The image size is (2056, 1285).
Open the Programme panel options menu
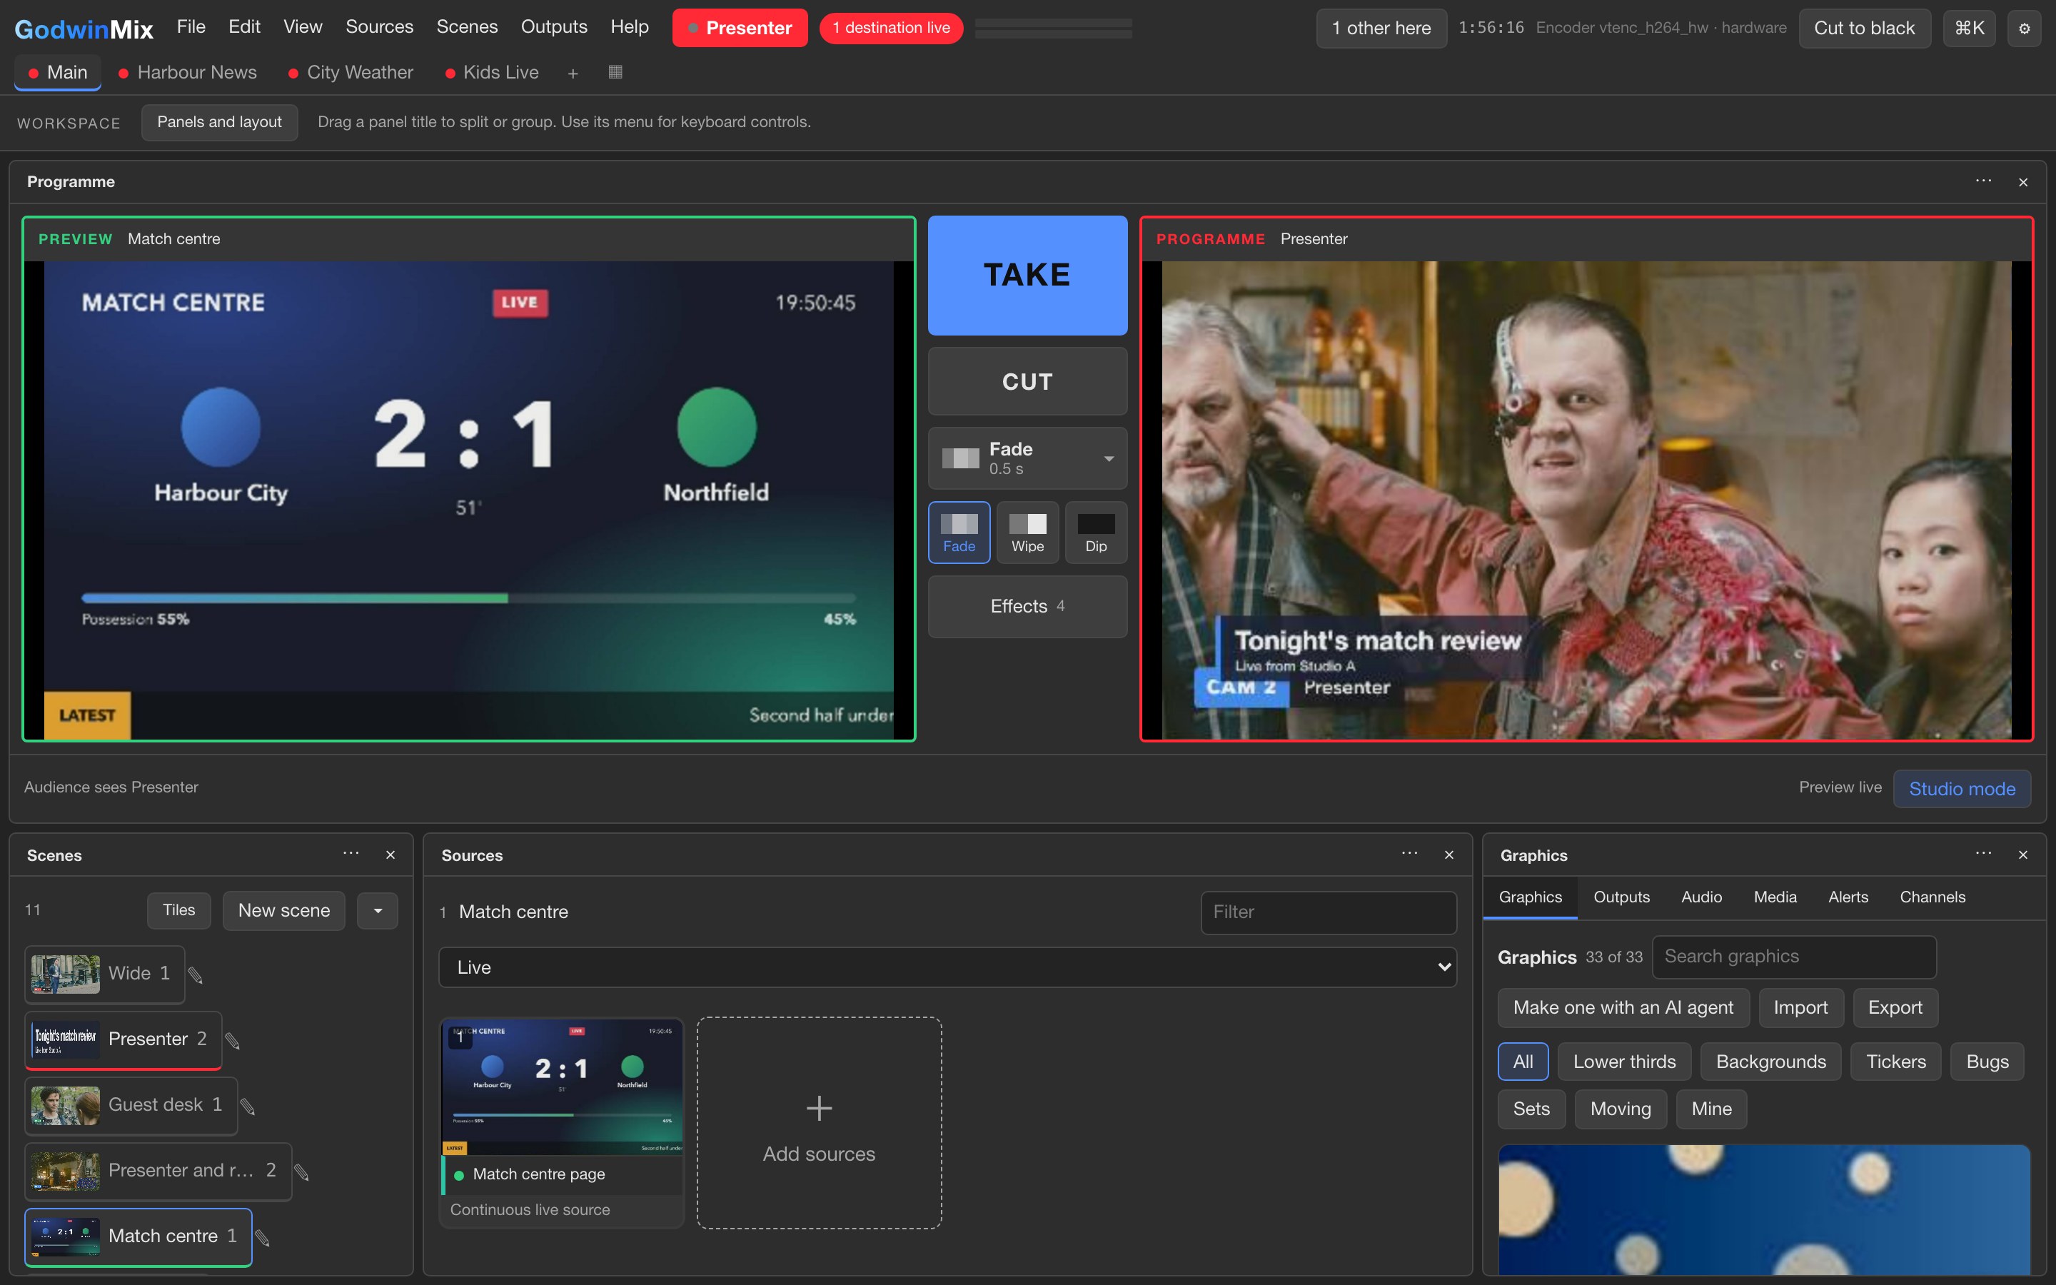coord(1983,181)
